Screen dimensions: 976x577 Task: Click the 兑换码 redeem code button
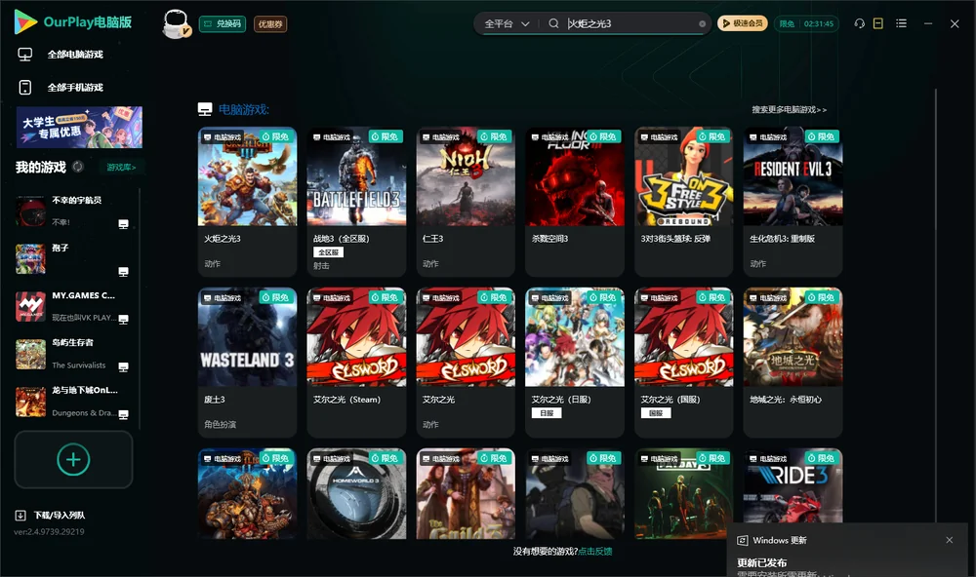223,24
